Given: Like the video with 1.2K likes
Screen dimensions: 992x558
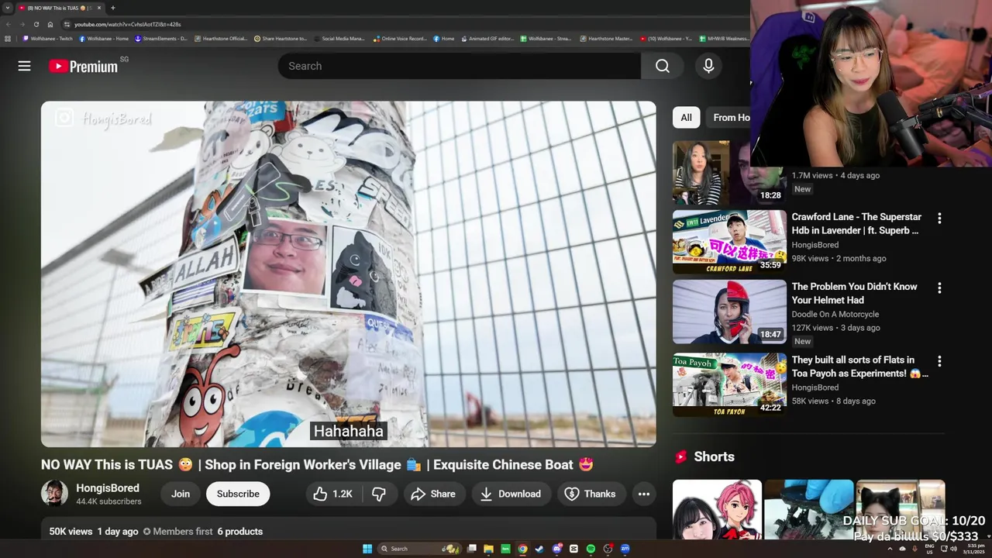Looking at the screenshot, I should 332,494.
